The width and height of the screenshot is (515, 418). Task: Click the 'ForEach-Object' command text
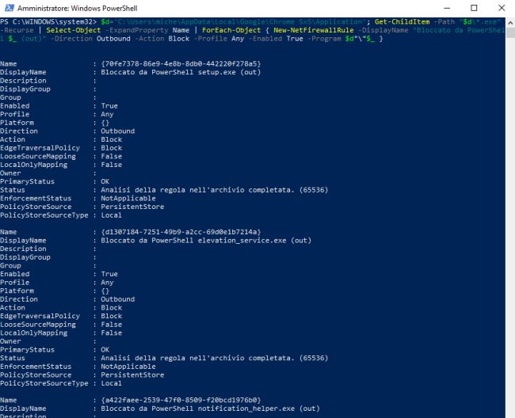tap(231, 30)
